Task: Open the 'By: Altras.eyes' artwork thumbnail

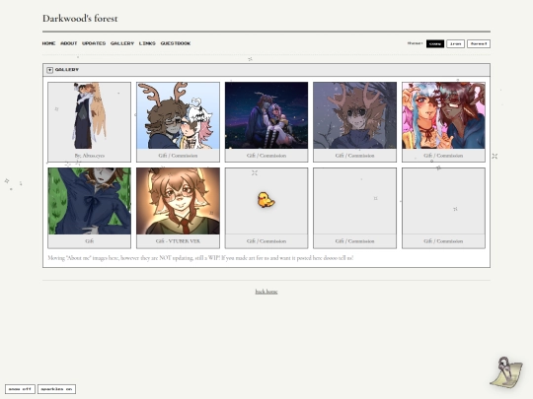Action: 90,115
